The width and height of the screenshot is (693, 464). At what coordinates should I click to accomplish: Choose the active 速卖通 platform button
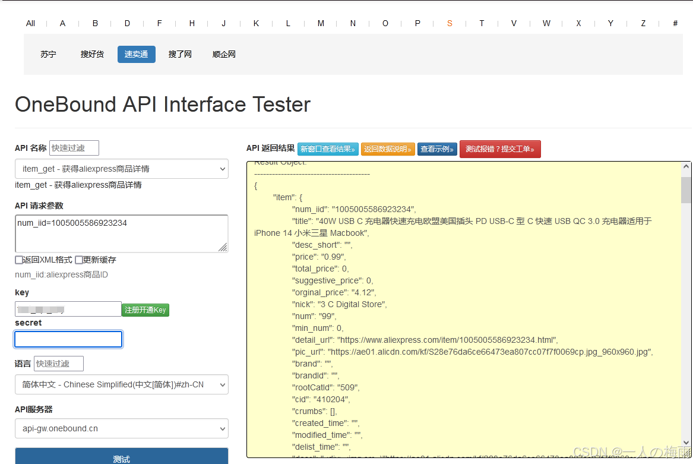(136, 55)
